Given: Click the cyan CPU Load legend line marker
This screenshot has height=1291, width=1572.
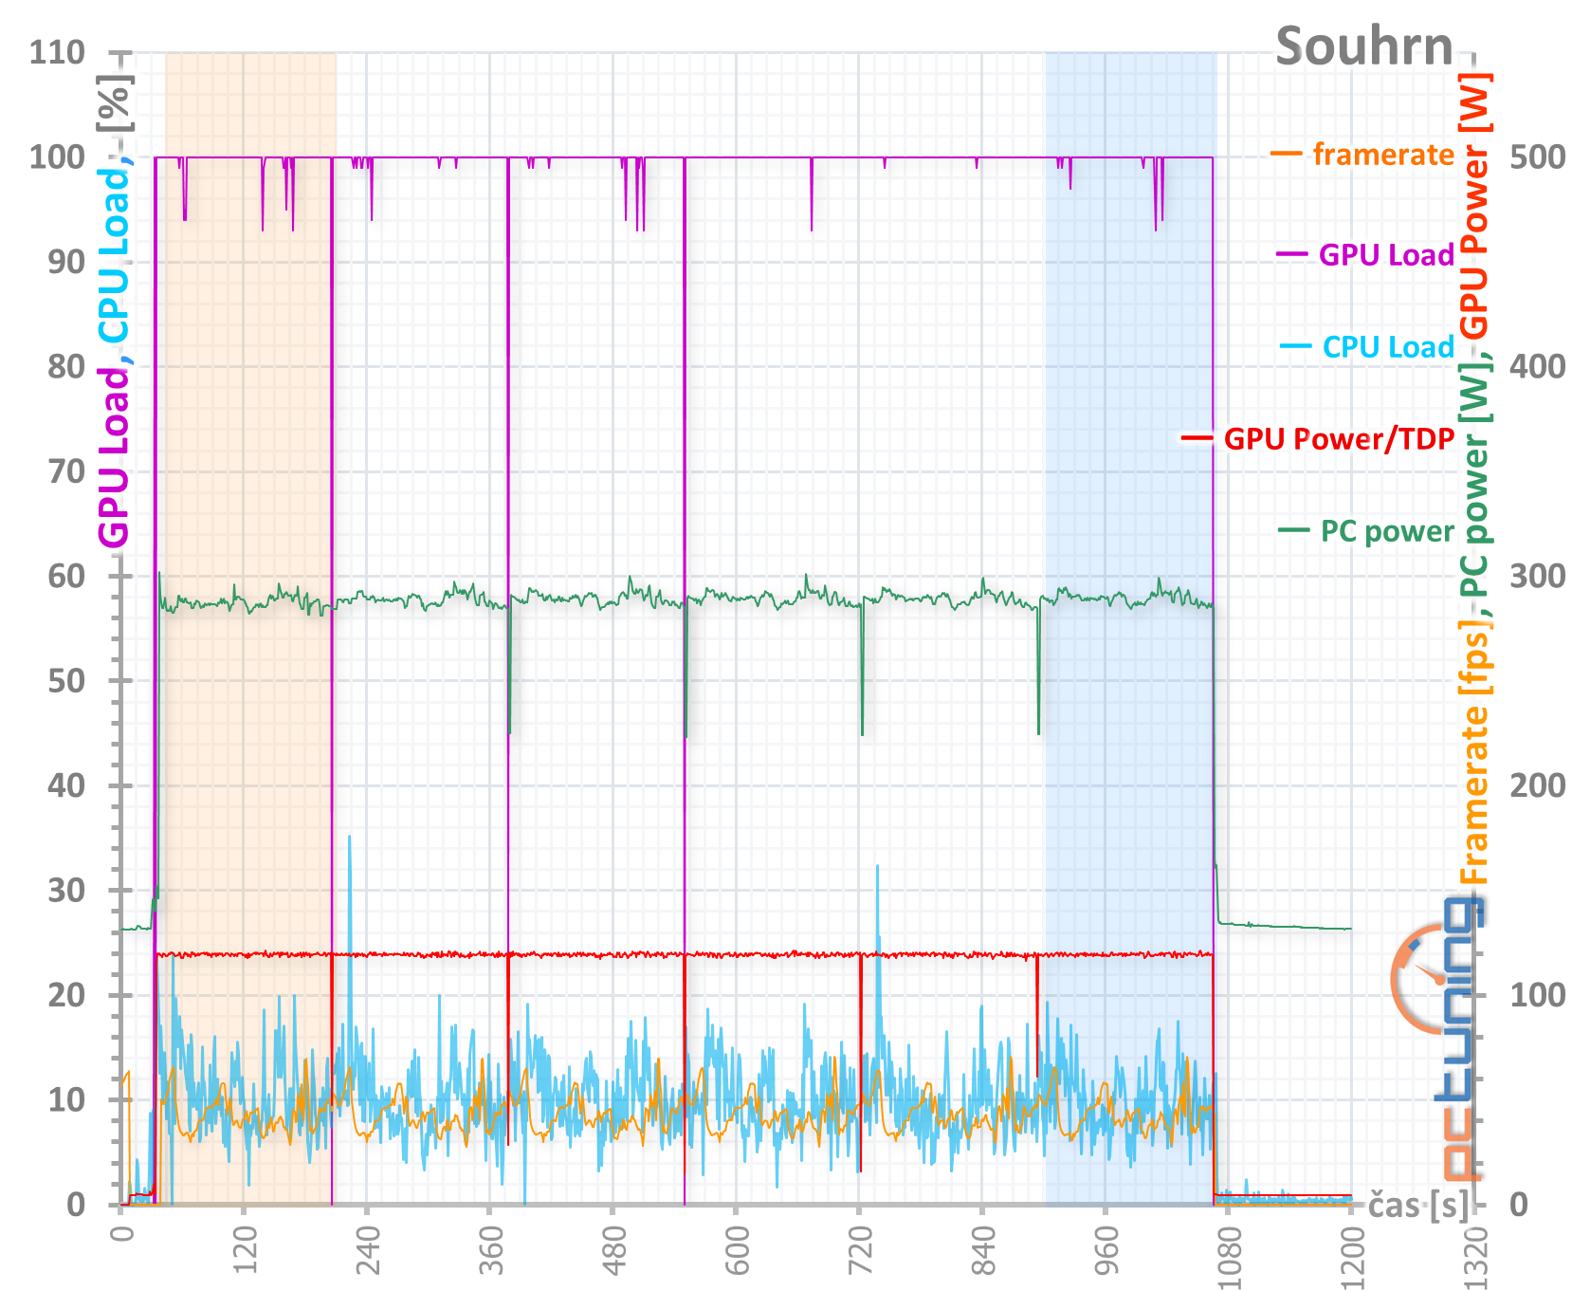Looking at the screenshot, I should pos(1295,345).
